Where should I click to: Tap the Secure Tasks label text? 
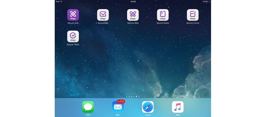[x=73, y=45]
